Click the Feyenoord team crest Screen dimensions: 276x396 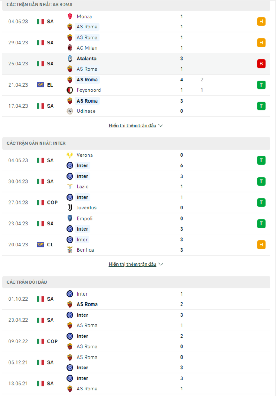[70, 90]
